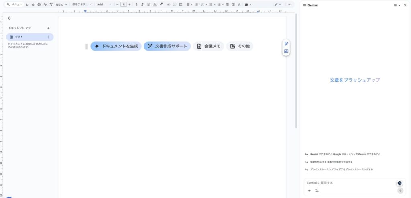Click the document vertical scrollbar
The image size is (411, 198).
[x=296, y=71]
